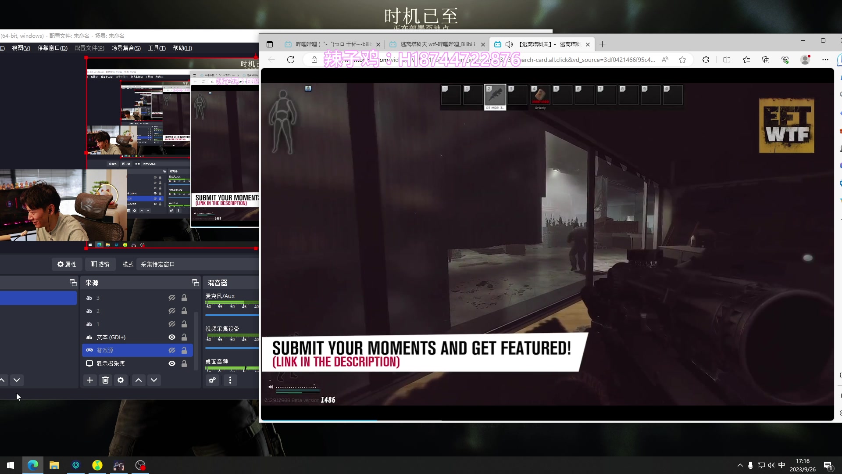842x474 pixels.
Task: Toggle lock on the 显示器采集 source
Action: point(184,363)
